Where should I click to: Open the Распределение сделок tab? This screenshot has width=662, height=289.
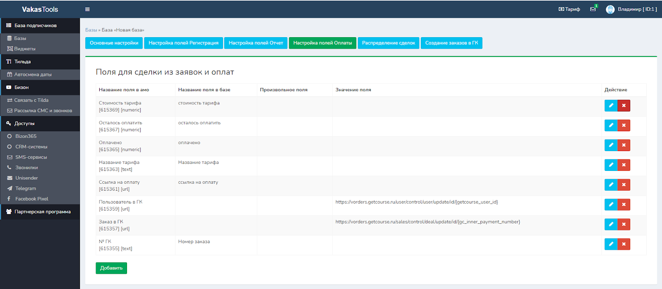[389, 43]
